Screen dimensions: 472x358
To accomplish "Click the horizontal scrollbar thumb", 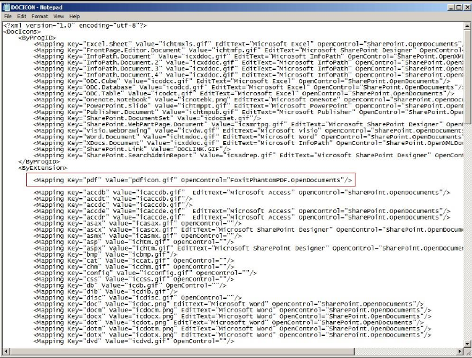I will (x=182, y=351).
